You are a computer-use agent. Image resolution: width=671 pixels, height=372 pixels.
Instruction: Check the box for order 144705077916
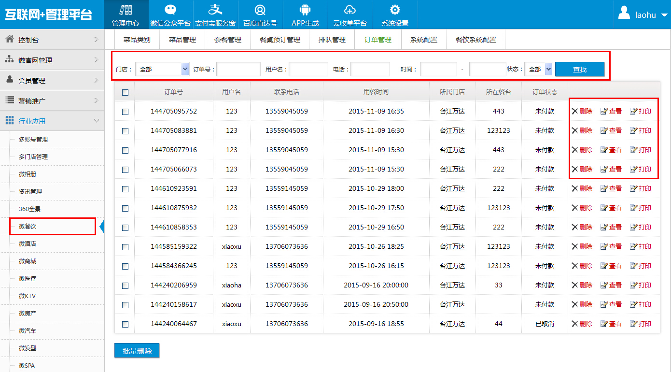(126, 150)
